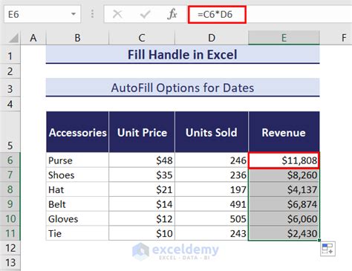
Task: Click the Accessories header cell
Action: coord(77,132)
